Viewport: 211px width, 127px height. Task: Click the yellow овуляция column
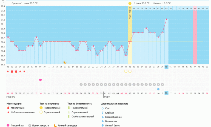pos(130,36)
